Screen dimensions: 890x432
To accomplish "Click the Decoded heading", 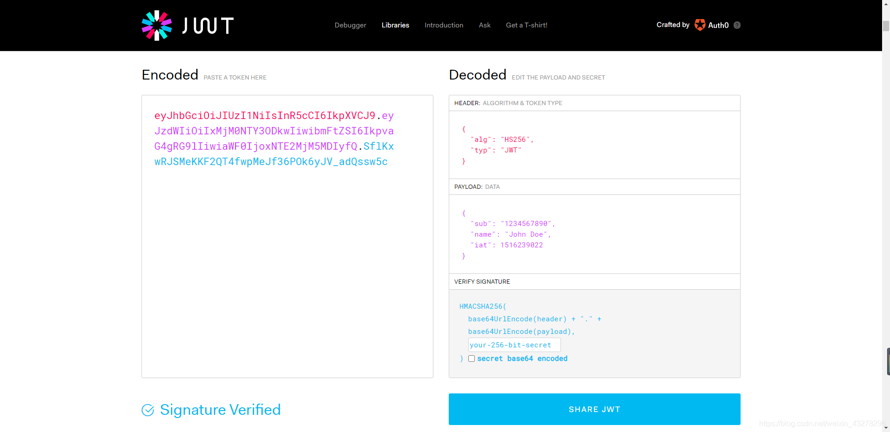I will (478, 75).
